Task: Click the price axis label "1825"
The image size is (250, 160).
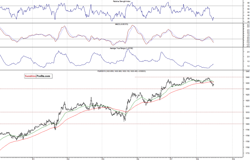Action: 247,95
